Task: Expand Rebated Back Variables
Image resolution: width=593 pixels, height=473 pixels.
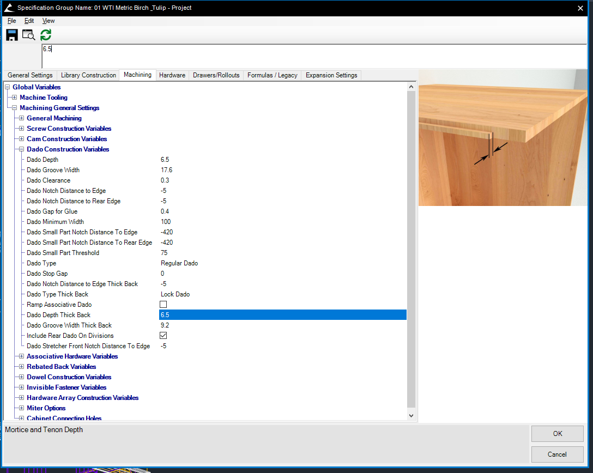Action: (22, 366)
